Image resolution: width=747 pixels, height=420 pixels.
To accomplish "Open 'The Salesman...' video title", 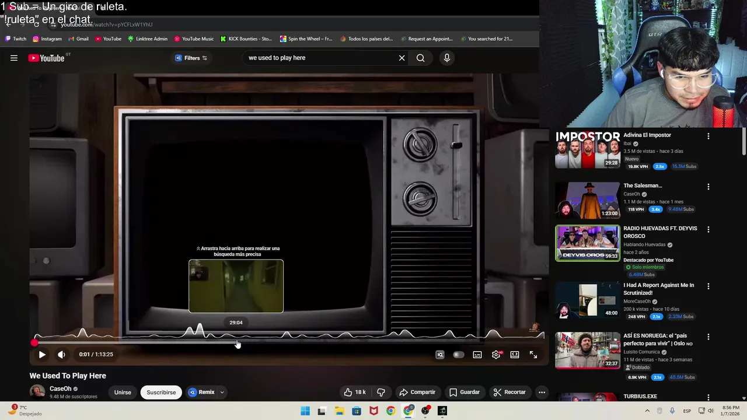I will (x=643, y=185).
